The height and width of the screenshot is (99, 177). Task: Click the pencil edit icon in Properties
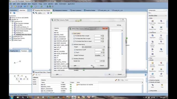pos(33,75)
